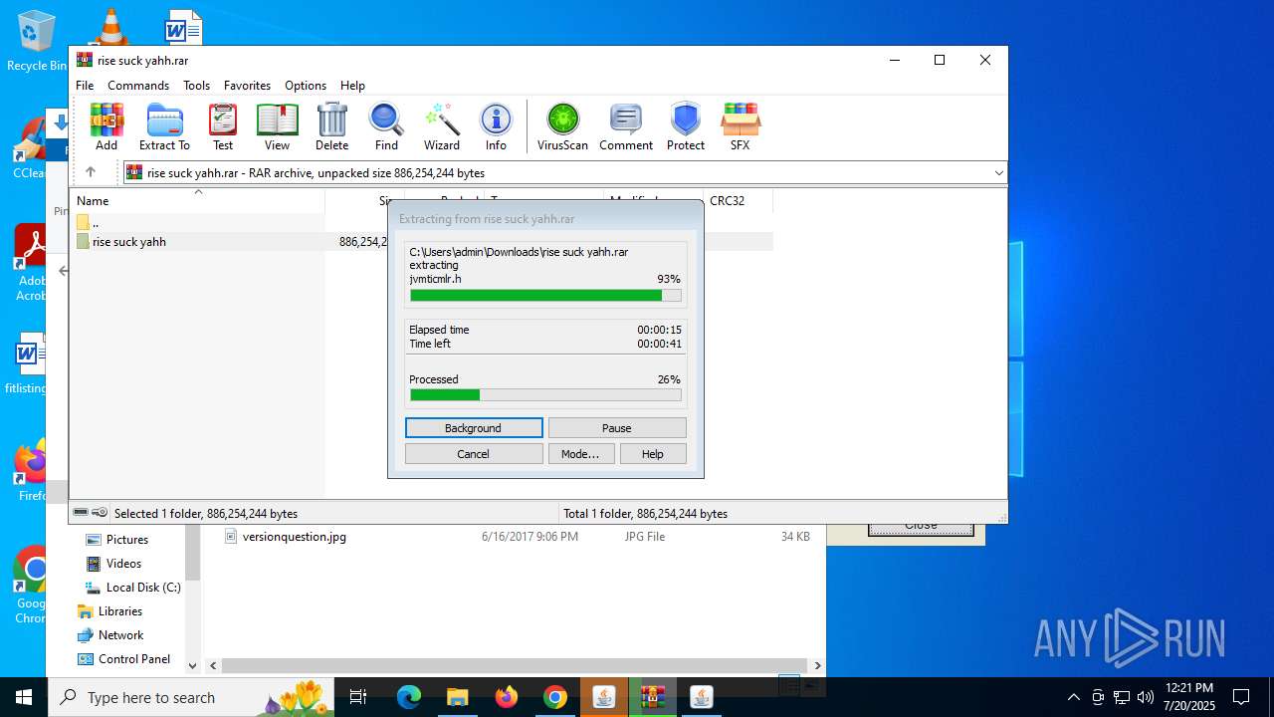Click Help in the extraction dialog
Screen dimensions: 1274x717
(653, 453)
